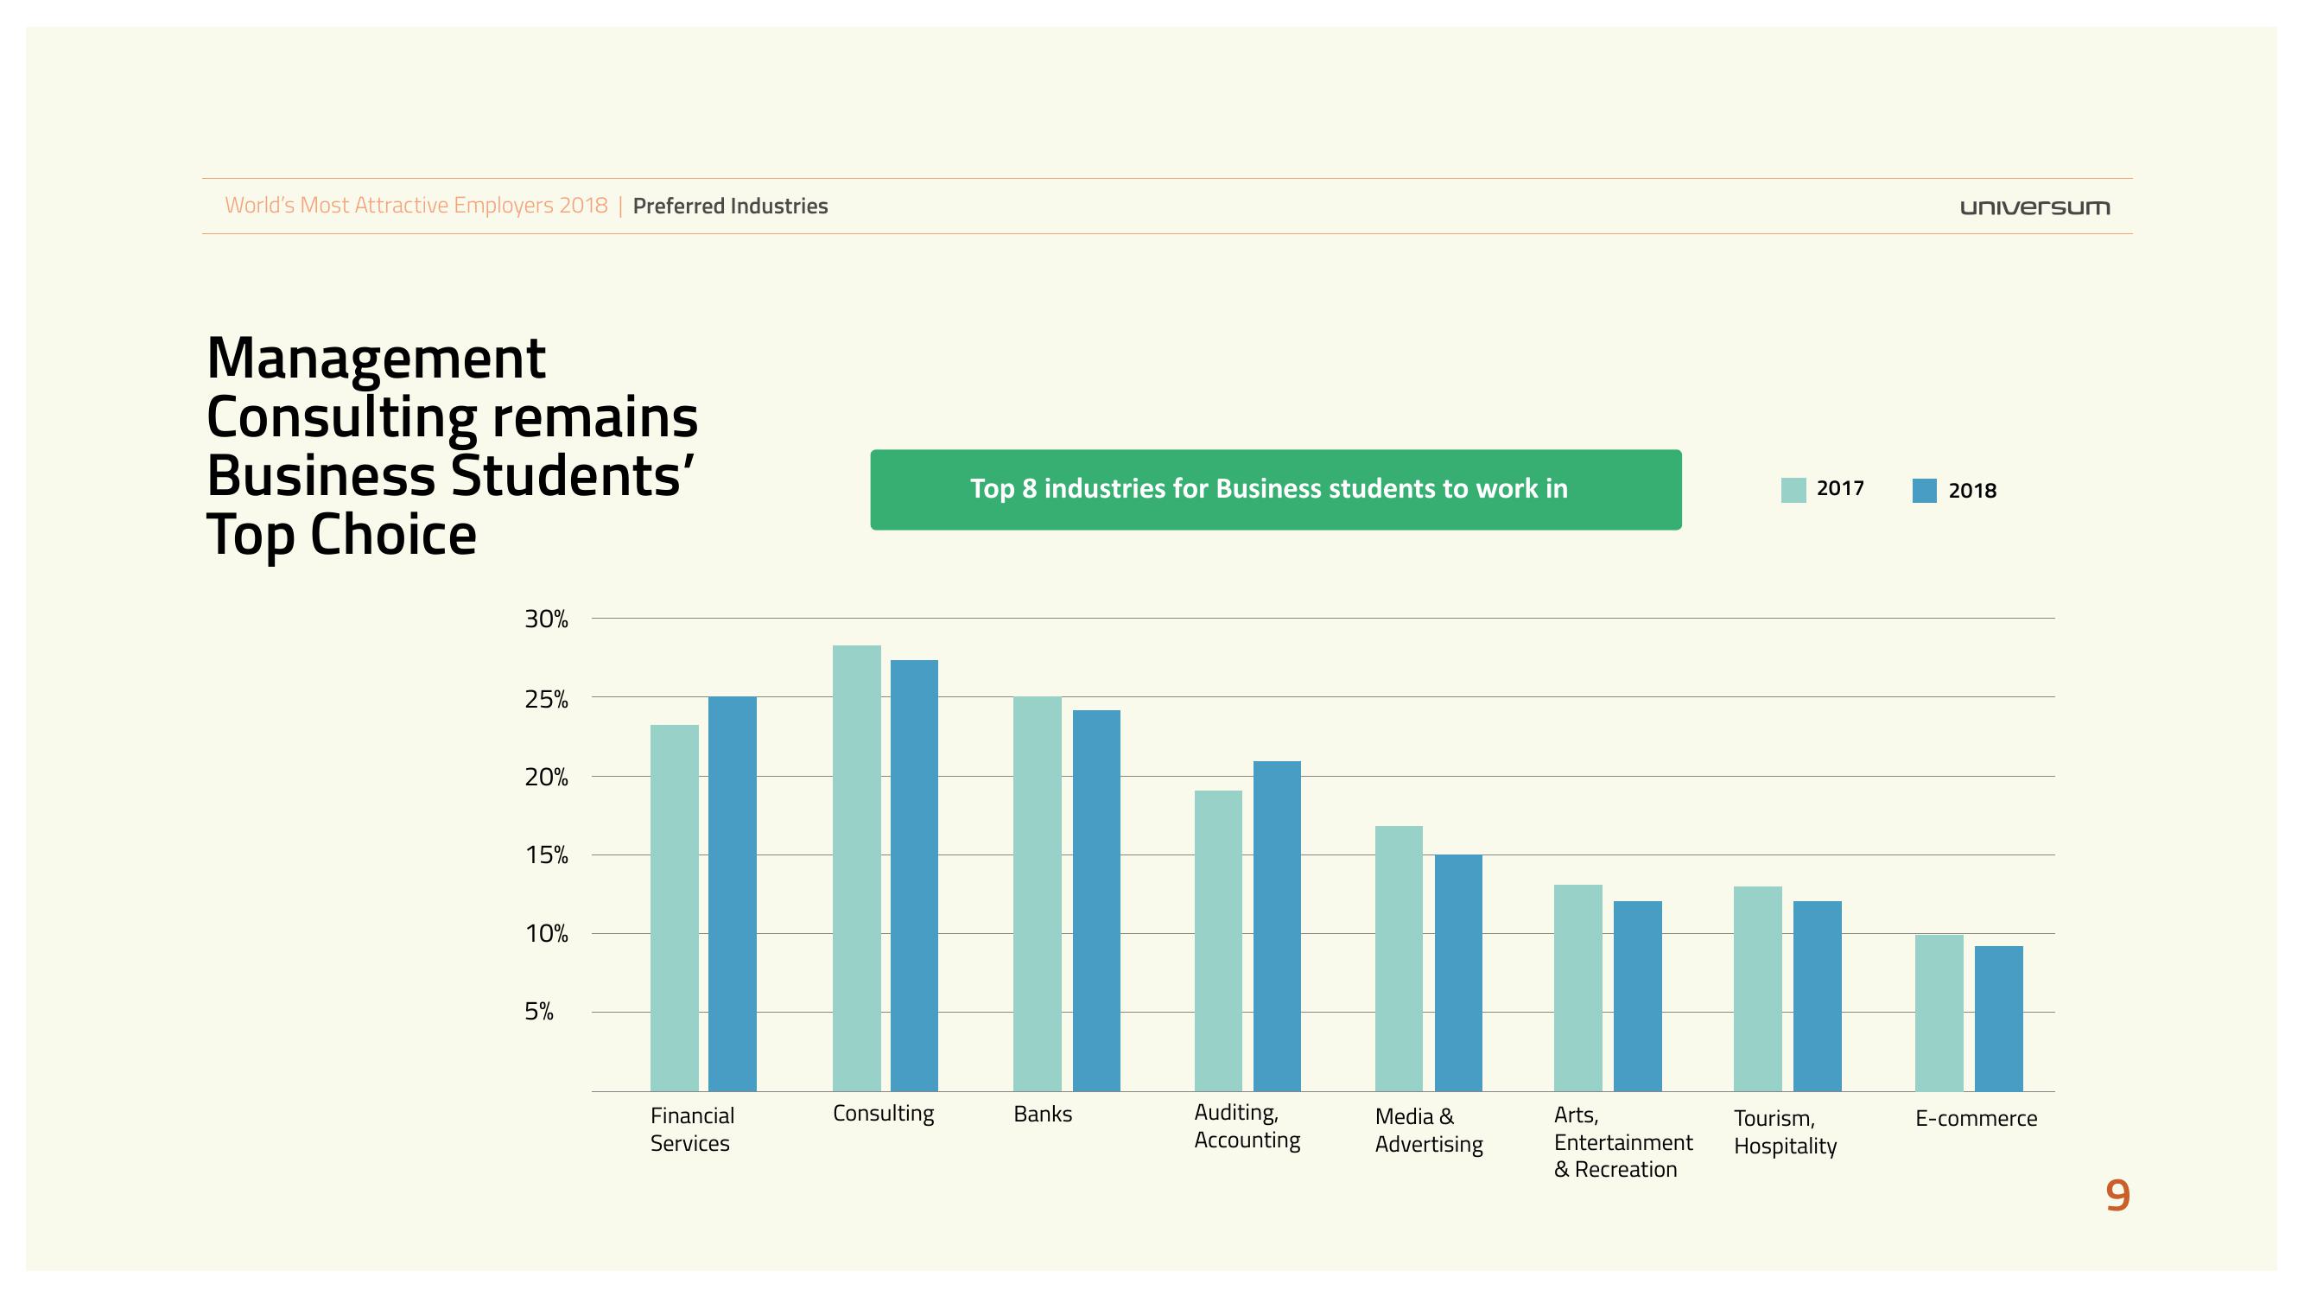Select the 2017 Tourism, Hospitality bar
The height and width of the screenshot is (1296, 2304).
[x=1757, y=988]
